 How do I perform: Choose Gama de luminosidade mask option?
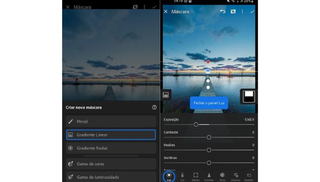pos(111,177)
